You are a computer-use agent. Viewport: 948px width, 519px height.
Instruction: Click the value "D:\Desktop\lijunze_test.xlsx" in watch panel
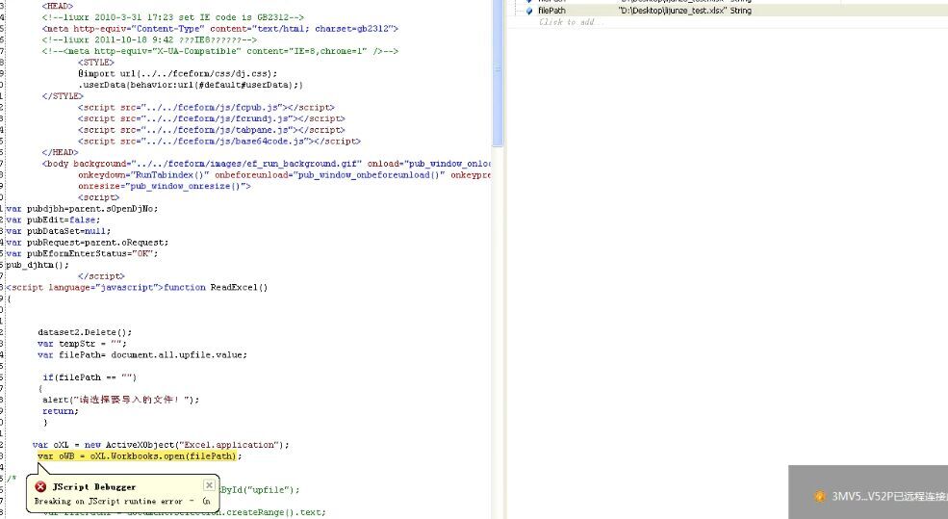pos(673,11)
